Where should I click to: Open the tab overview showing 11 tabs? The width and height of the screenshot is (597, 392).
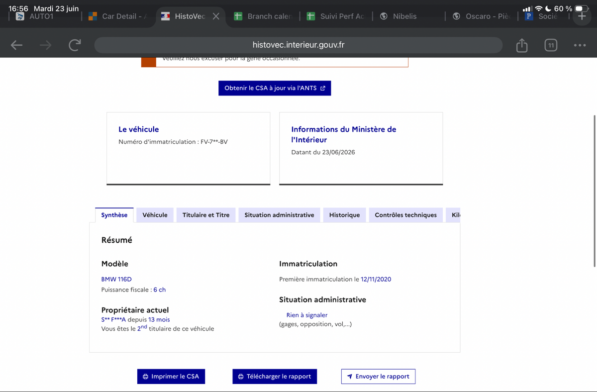(550, 45)
